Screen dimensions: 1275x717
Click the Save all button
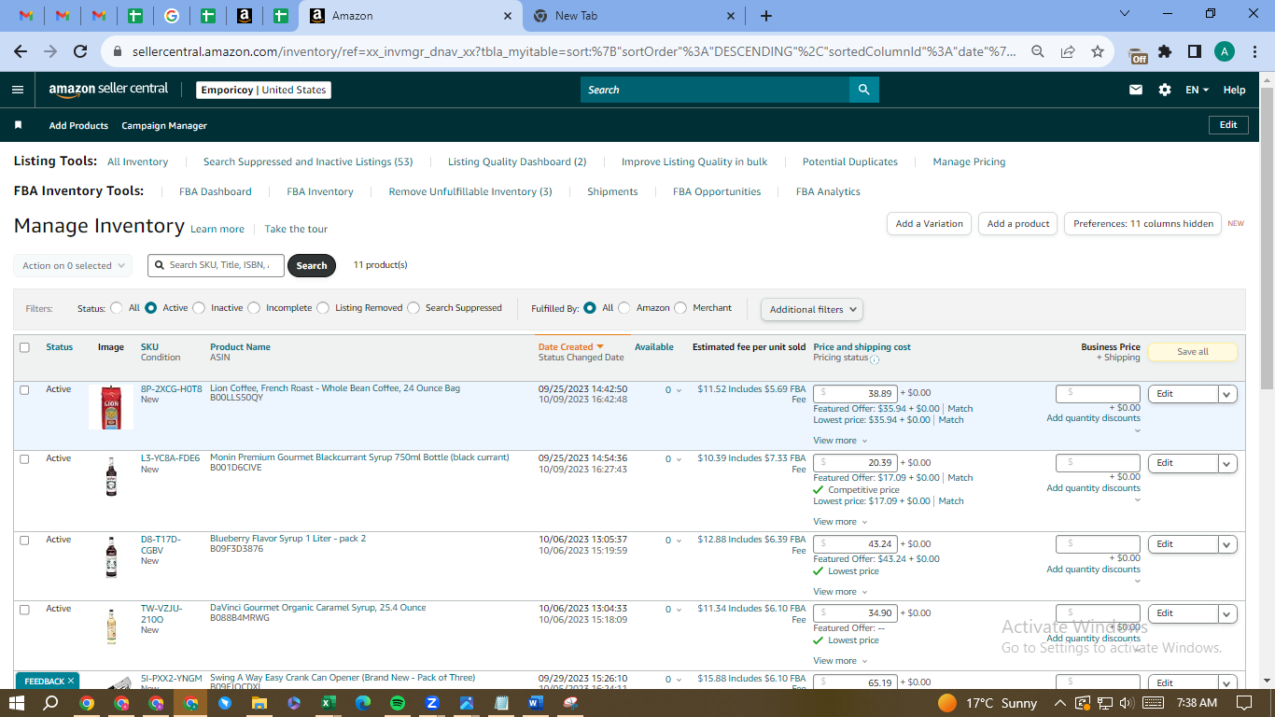click(1192, 352)
